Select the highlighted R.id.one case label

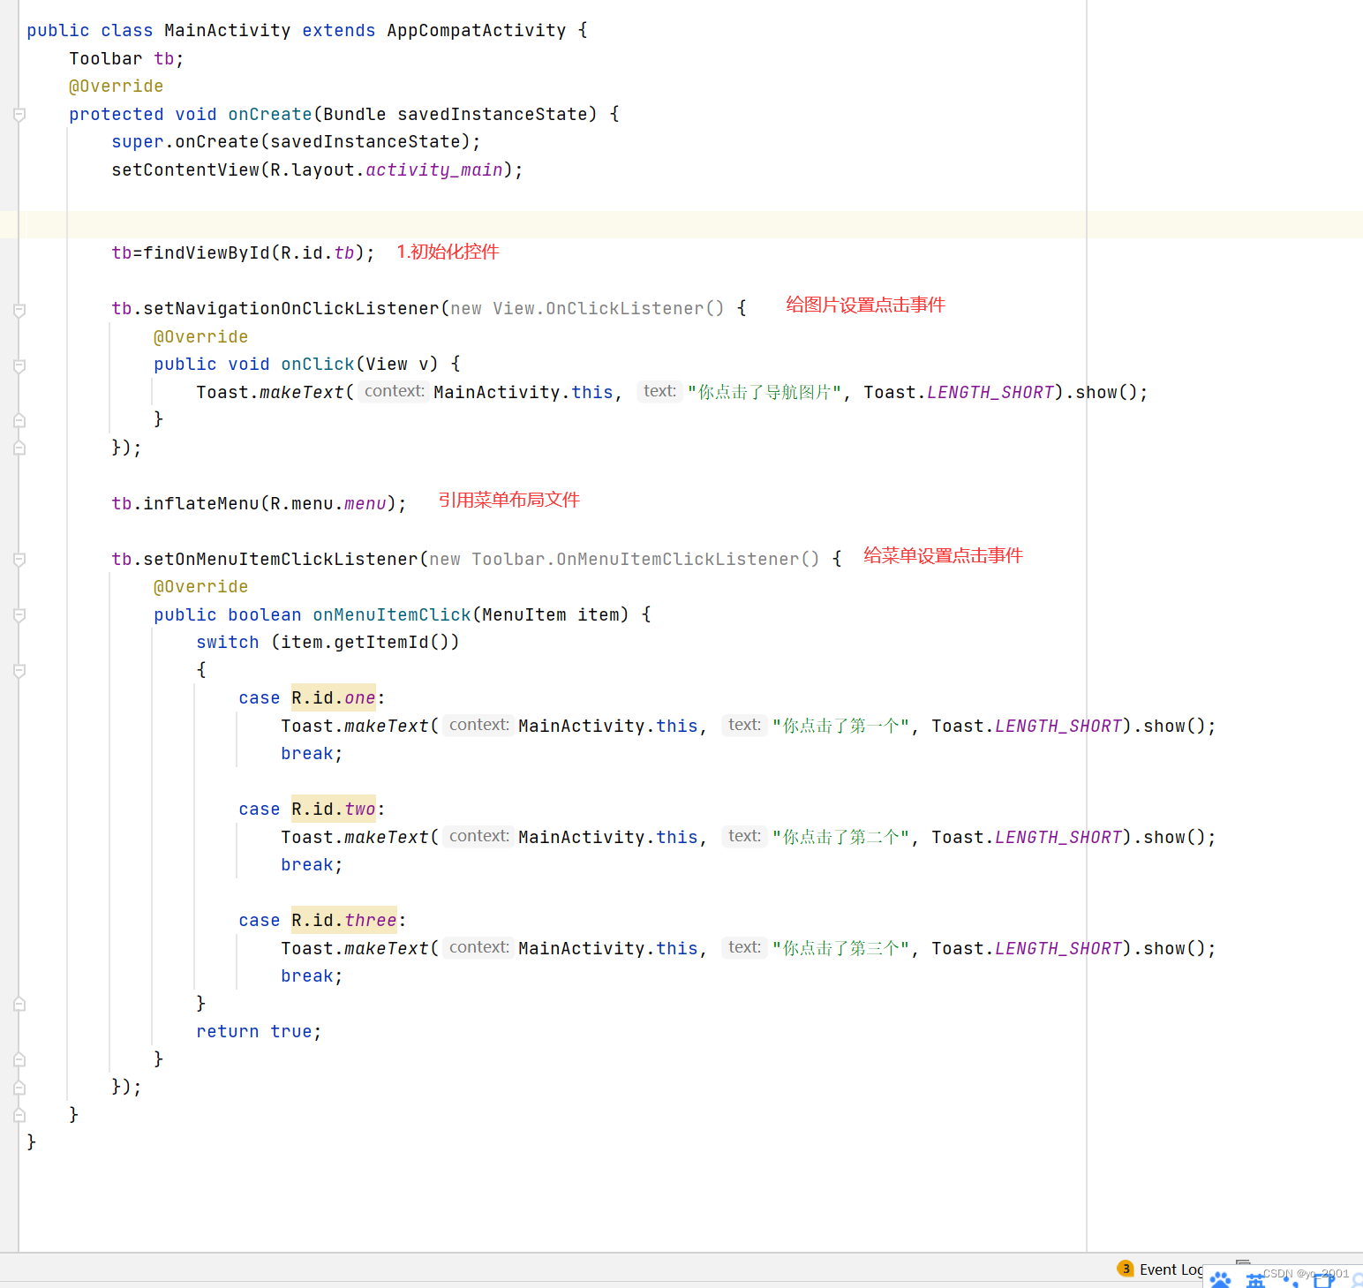pos(333,697)
